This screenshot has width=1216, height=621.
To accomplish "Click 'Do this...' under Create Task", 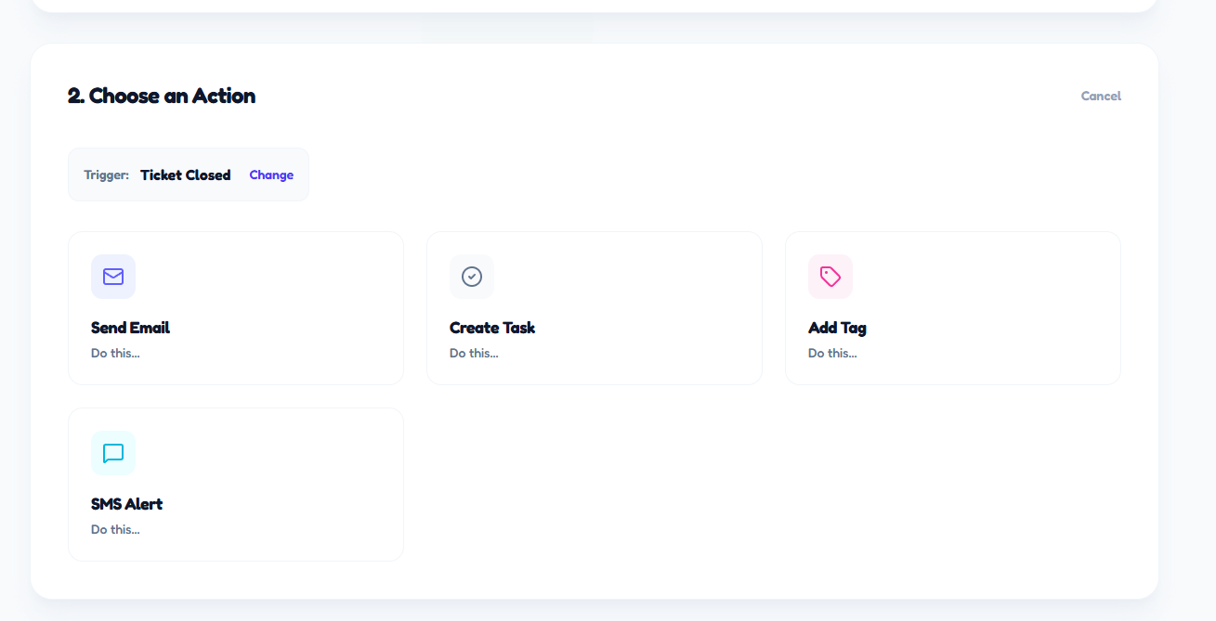I will click(x=473, y=353).
